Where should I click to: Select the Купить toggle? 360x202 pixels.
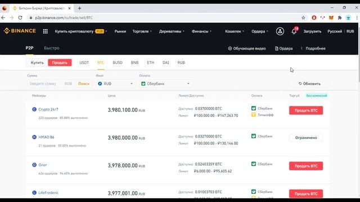click(37, 62)
